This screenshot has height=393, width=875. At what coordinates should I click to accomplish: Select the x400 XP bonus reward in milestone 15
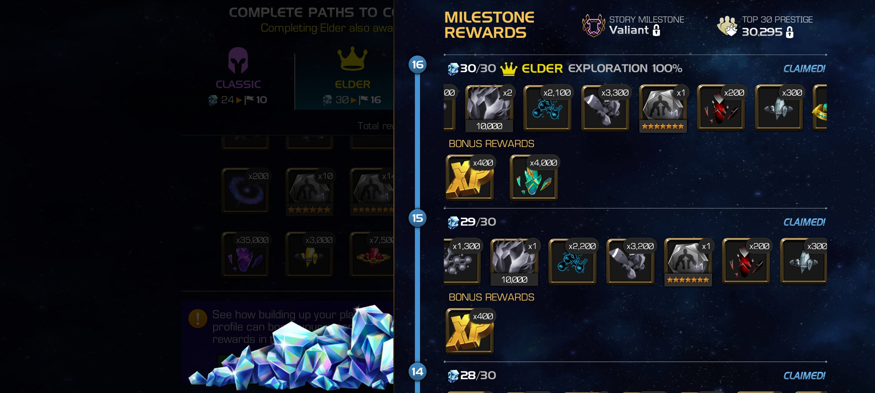[470, 332]
